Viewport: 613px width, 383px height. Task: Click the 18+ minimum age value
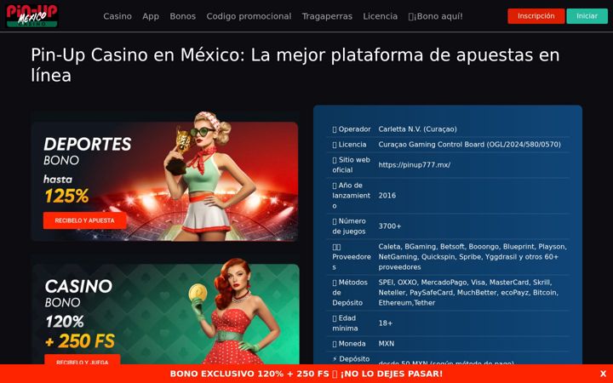click(385, 323)
